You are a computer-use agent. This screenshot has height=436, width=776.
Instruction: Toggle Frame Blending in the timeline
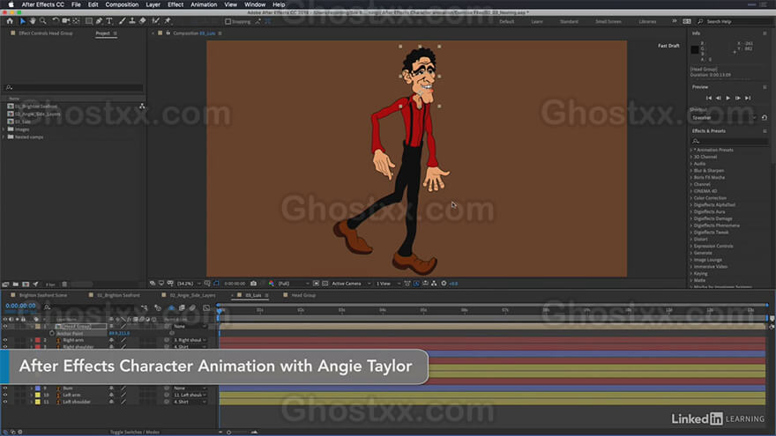click(183, 308)
